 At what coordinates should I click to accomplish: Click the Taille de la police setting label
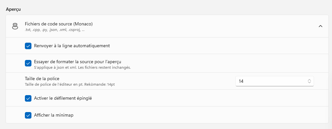click(x=42, y=79)
